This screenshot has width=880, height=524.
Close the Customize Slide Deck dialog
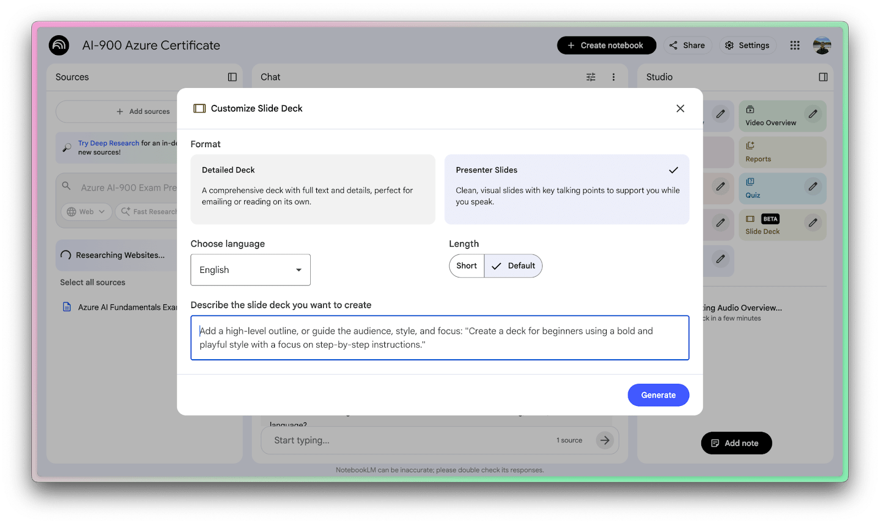pos(680,108)
